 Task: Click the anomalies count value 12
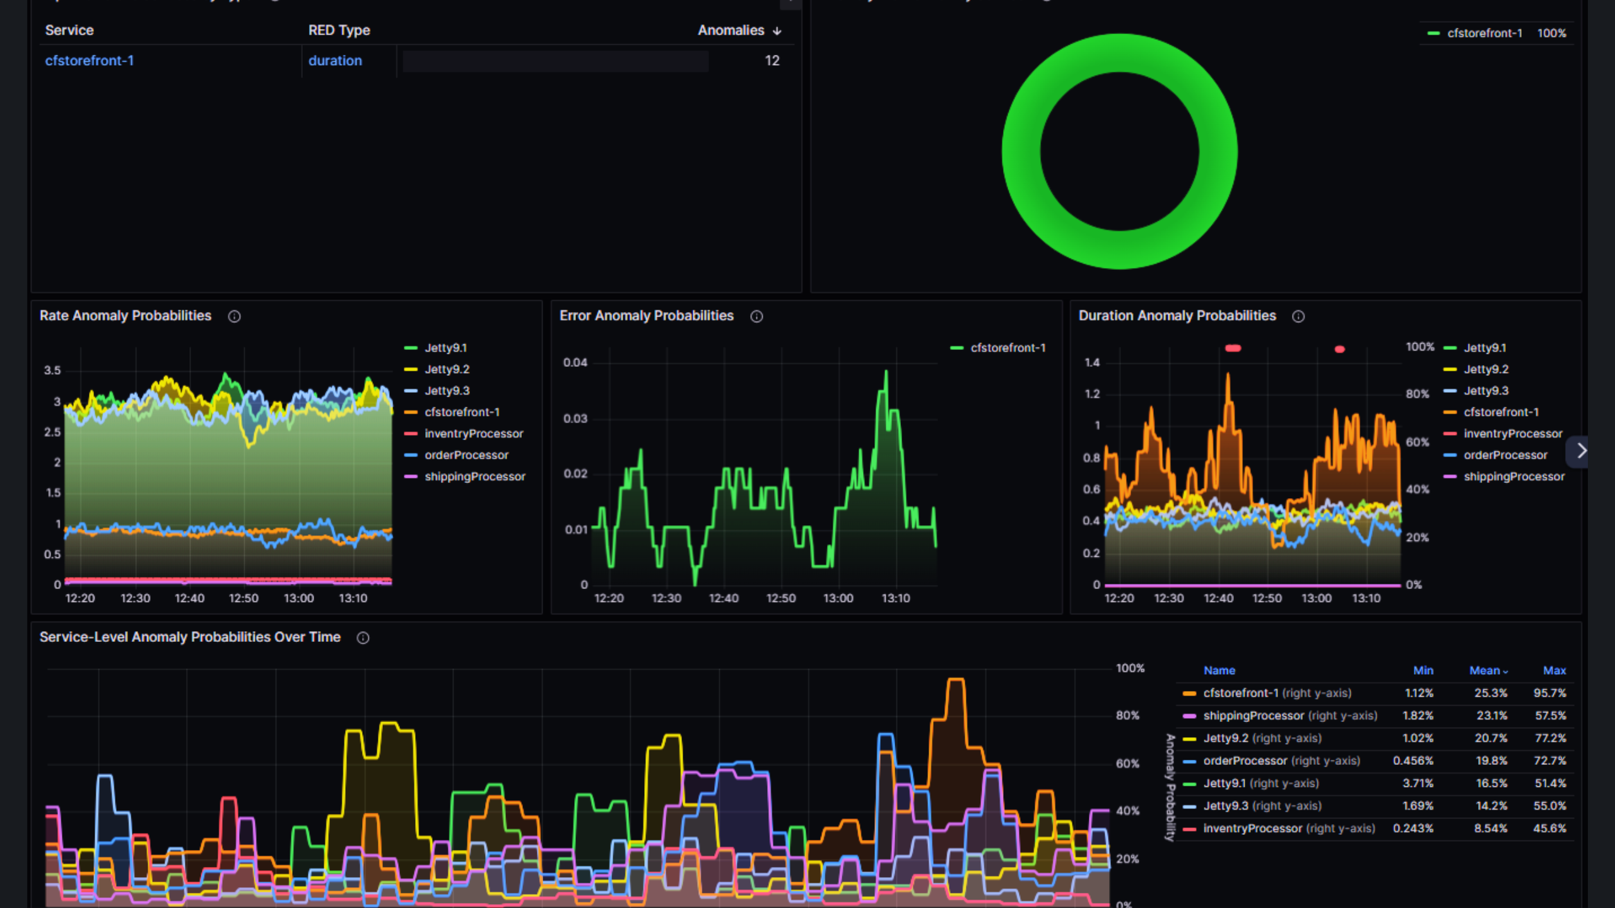[x=772, y=61]
